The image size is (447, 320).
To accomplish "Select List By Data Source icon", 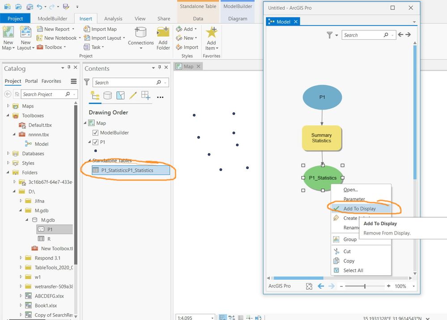I will click(107, 95).
